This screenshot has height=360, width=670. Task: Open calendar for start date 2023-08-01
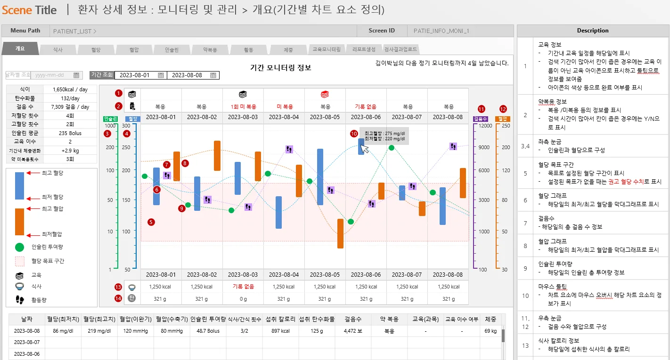(161, 75)
